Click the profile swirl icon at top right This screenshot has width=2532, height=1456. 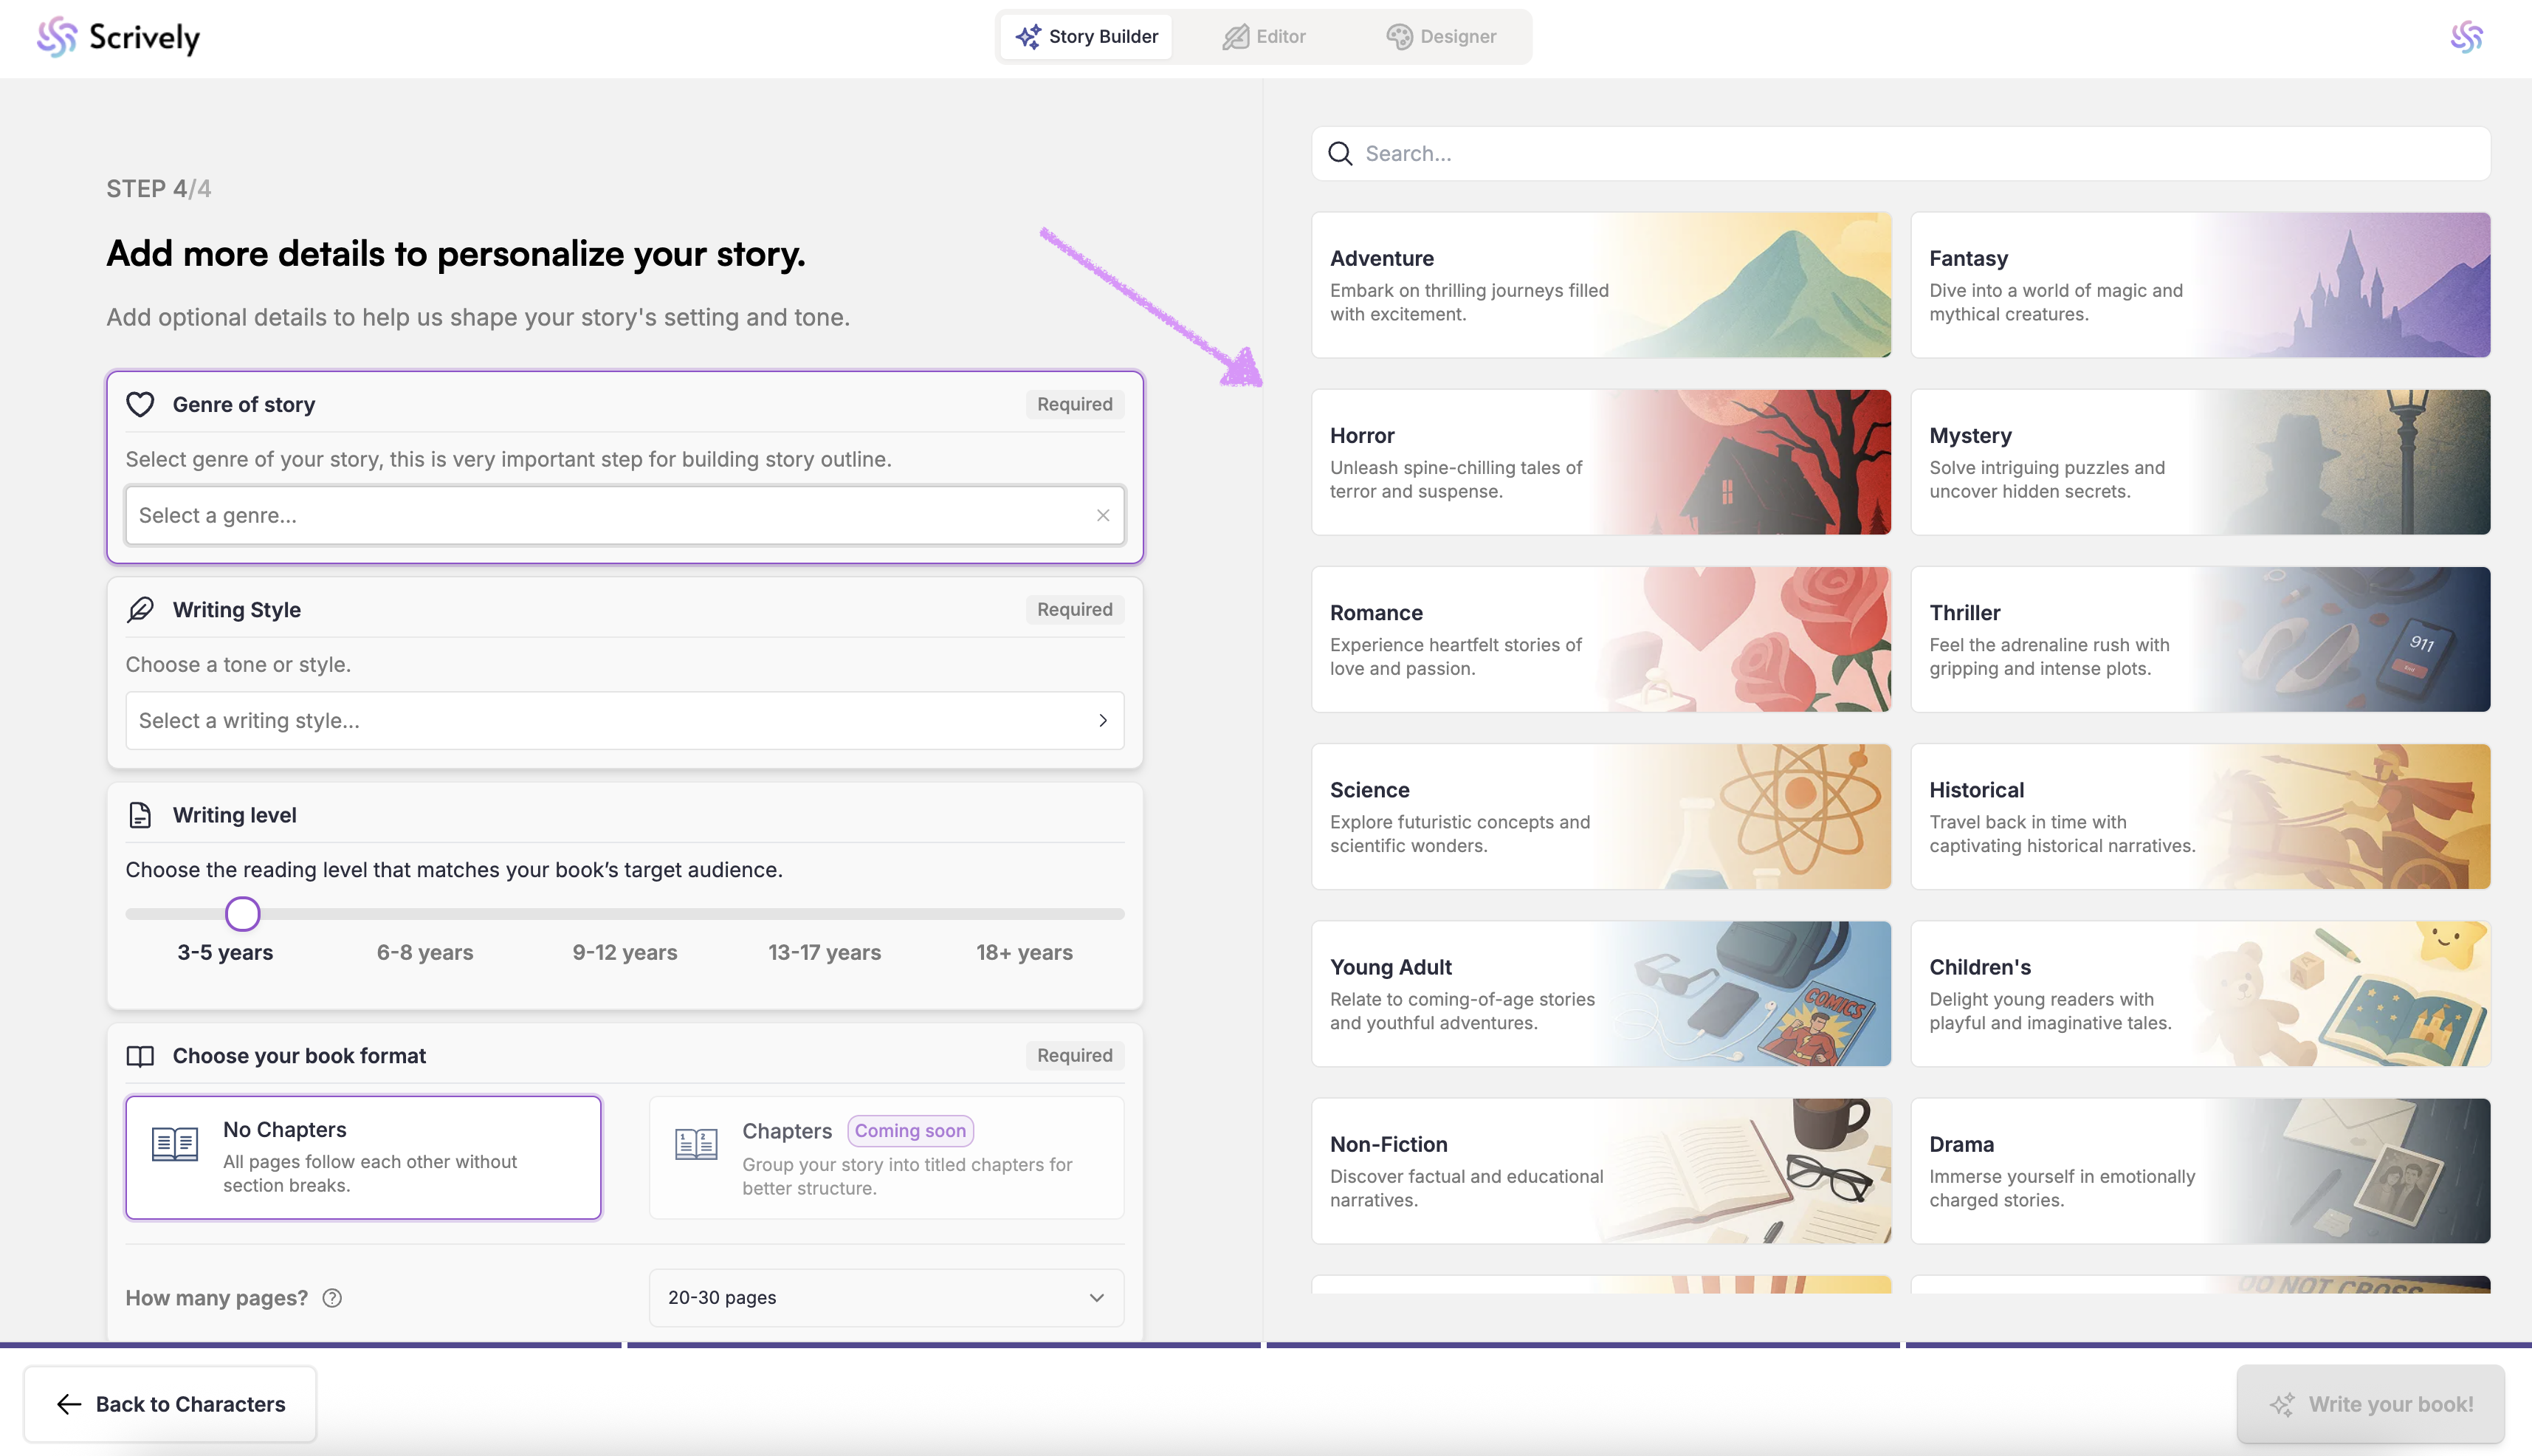(2466, 37)
